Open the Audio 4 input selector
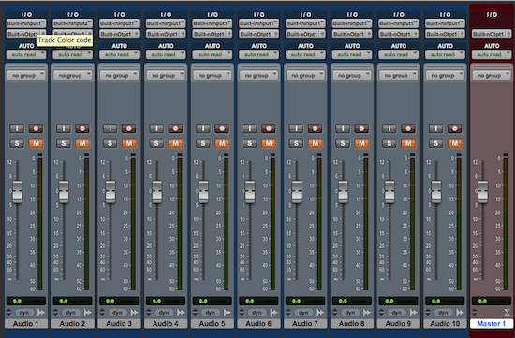This screenshot has width=515, height=338. 166,23
